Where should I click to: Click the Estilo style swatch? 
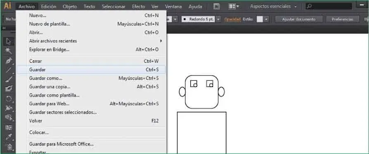coord(260,19)
